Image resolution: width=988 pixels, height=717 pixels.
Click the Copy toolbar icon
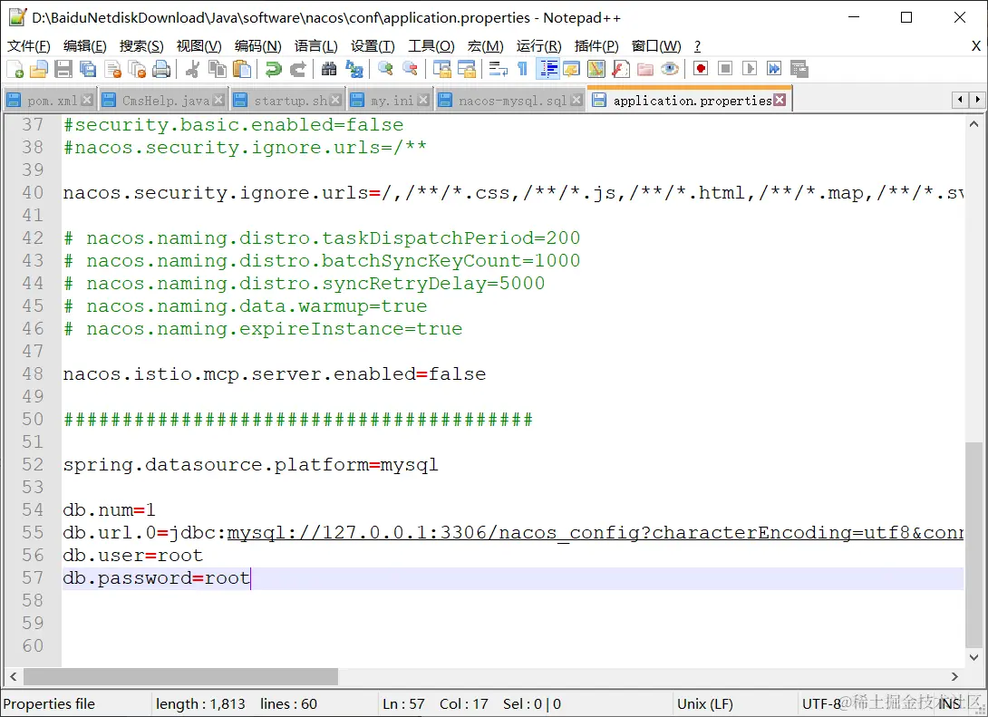(218, 69)
